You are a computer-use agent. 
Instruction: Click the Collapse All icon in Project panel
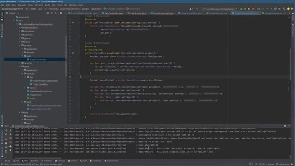click(x=56, y=13)
